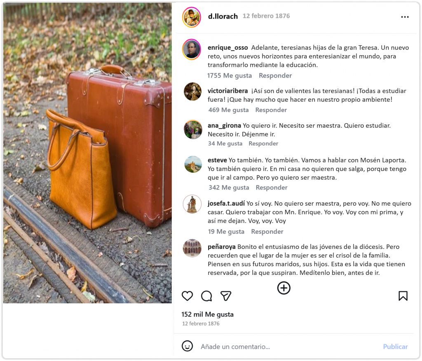Reply to esteve comment
Viewport: 422px width, 361px height.
[272, 188]
